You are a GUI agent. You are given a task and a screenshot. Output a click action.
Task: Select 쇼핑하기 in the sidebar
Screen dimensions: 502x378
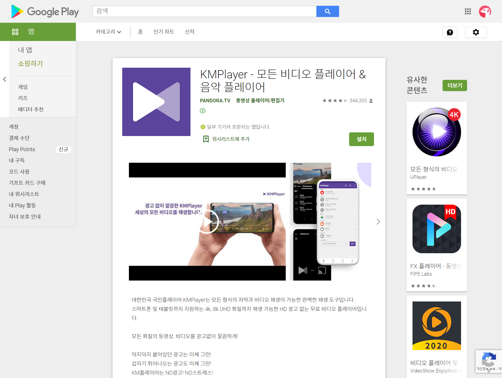pos(30,63)
